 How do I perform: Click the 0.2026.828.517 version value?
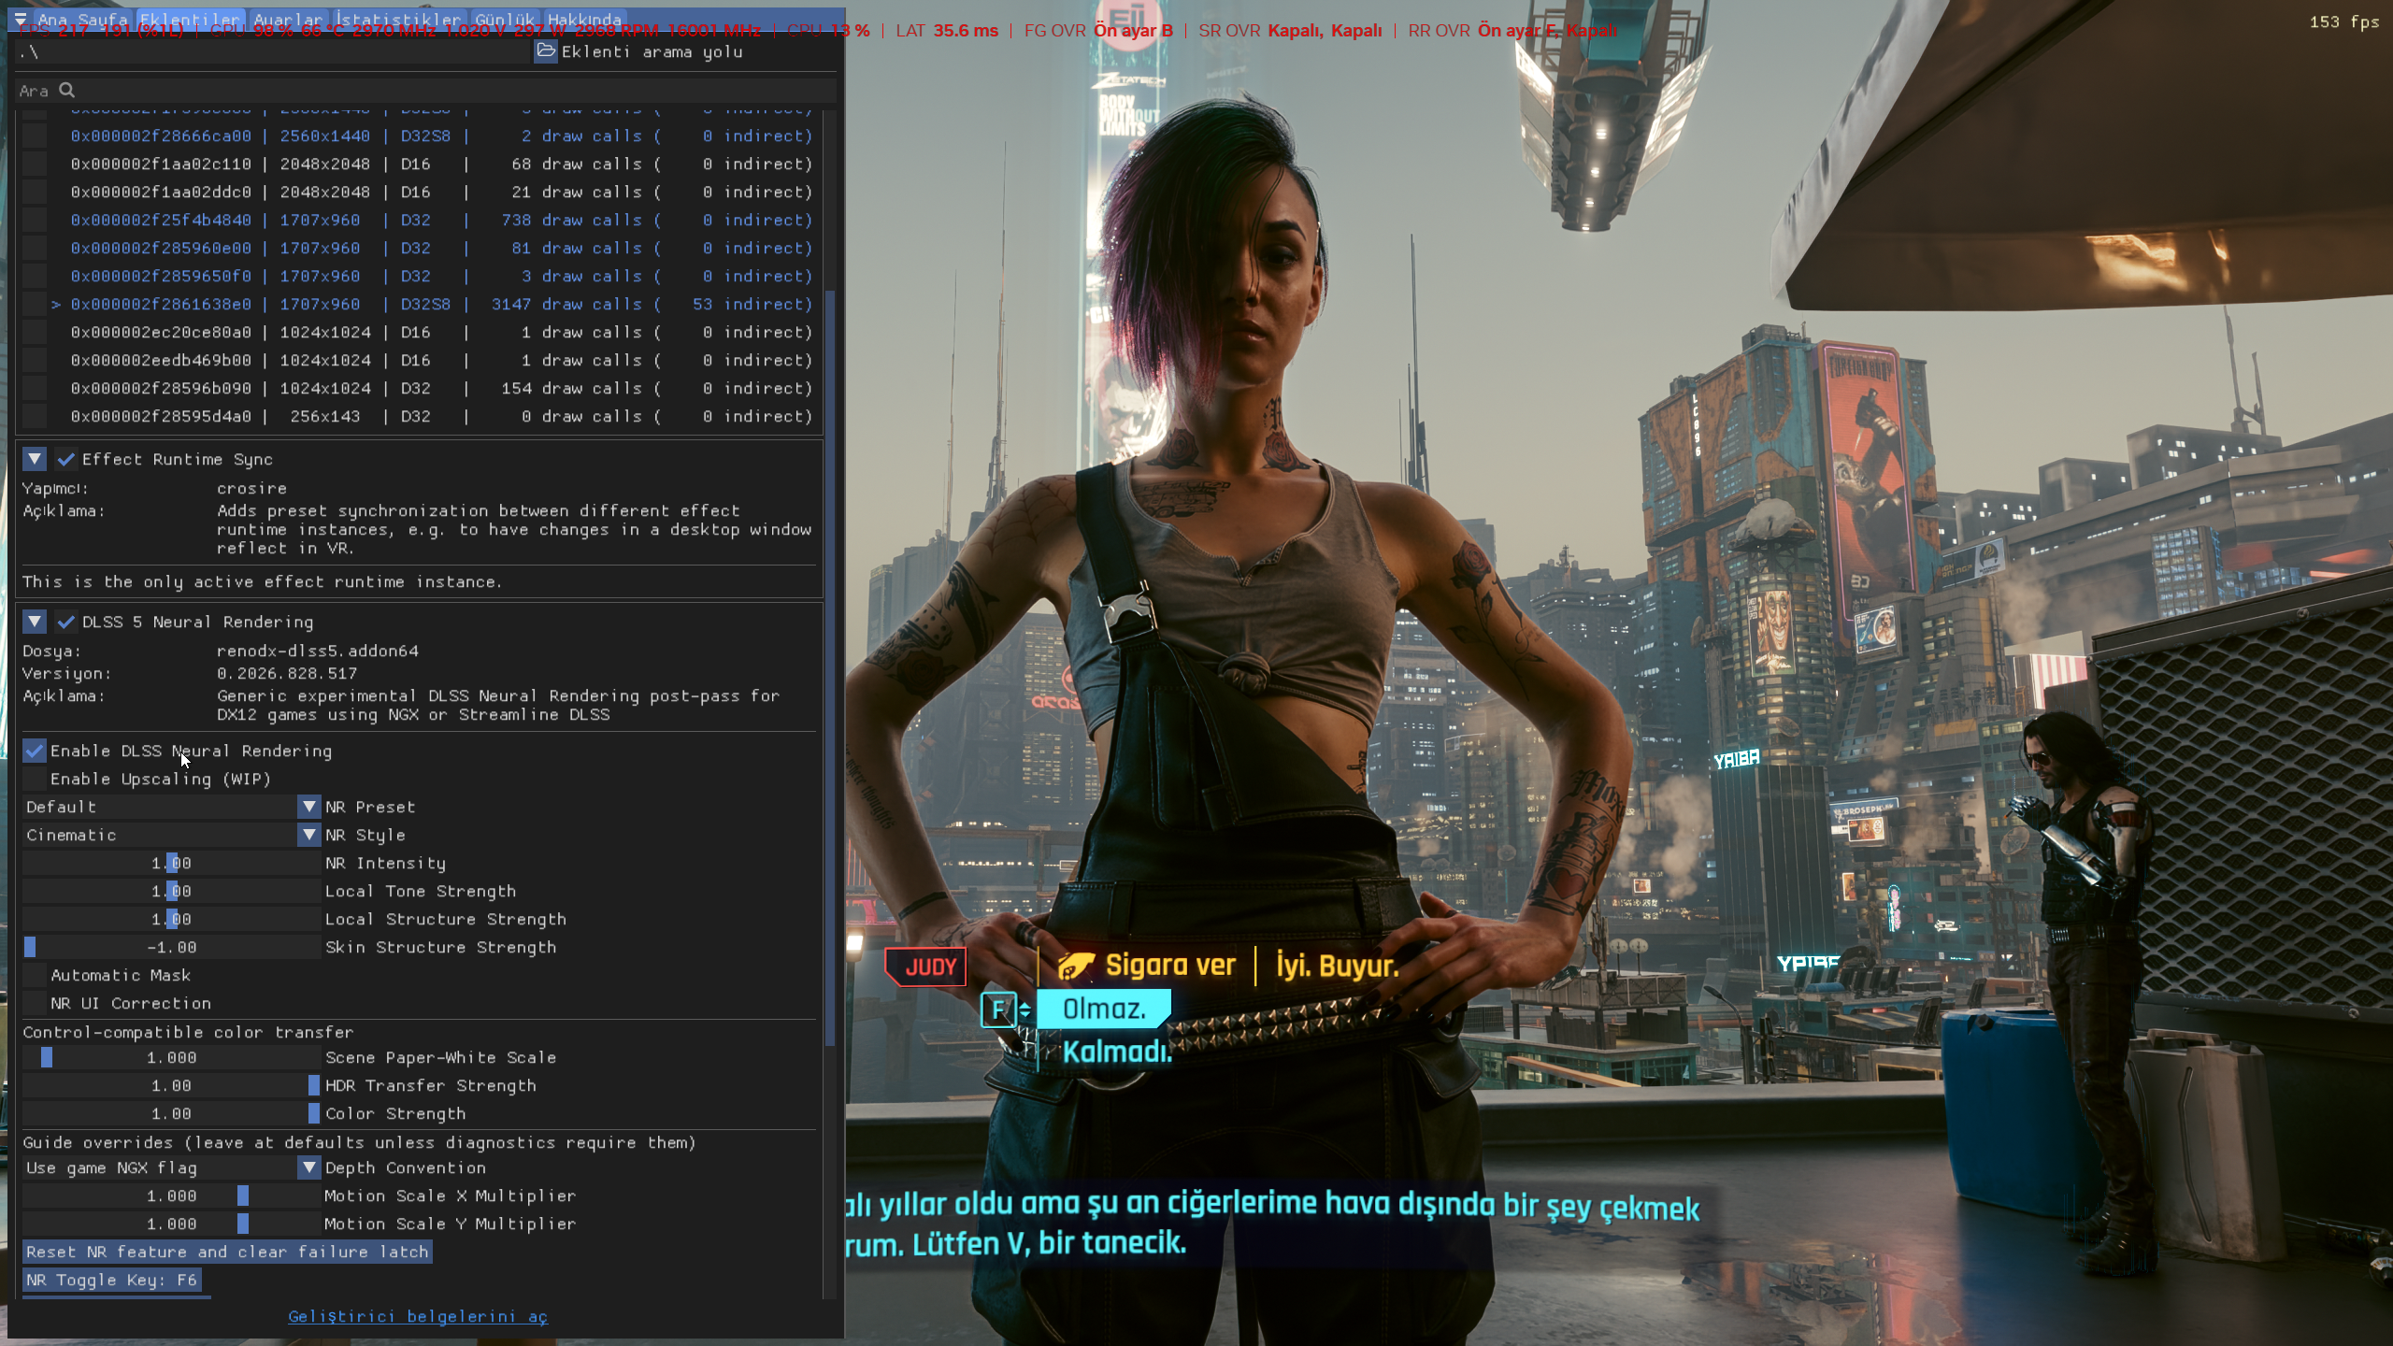pos(287,673)
